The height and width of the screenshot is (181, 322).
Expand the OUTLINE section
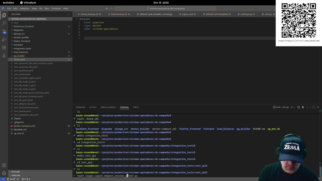point(15,172)
